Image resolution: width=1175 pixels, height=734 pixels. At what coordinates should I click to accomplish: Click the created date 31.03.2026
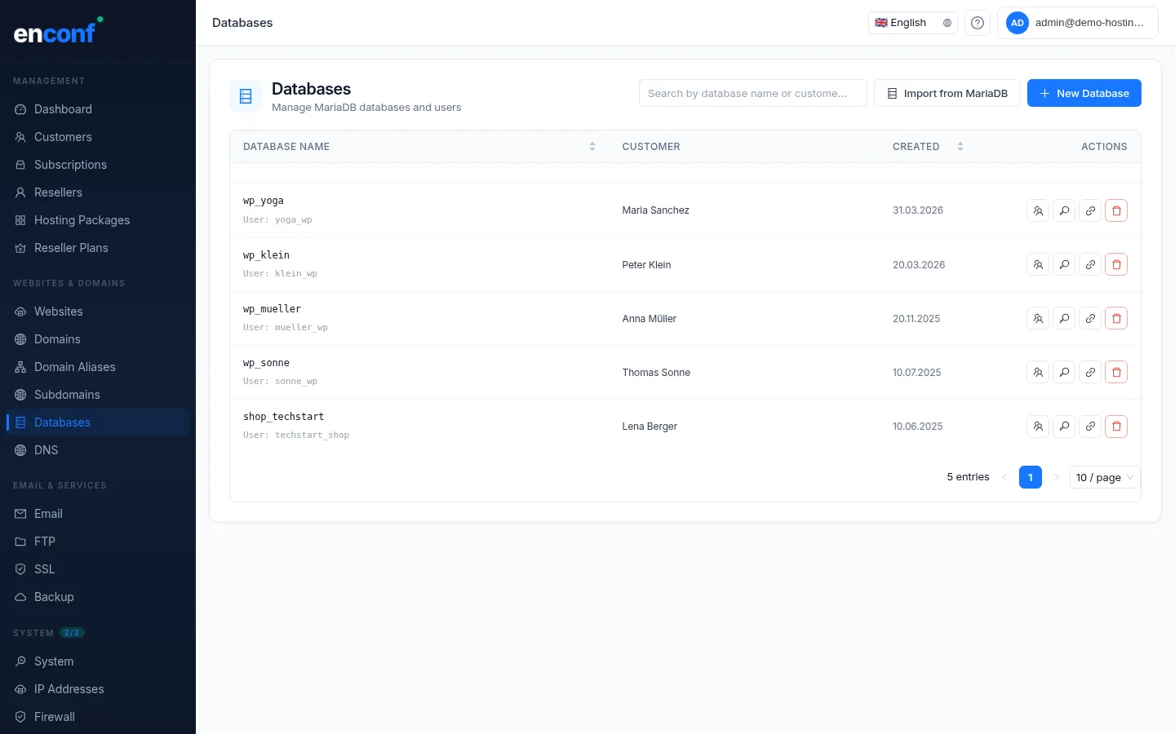pyautogui.click(x=918, y=210)
